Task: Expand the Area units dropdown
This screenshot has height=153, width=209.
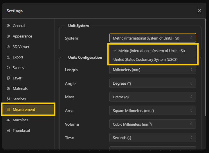Action: click(x=152, y=111)
